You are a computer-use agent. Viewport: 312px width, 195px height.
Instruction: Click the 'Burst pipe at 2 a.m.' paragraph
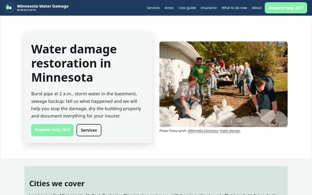tap(86, 105)
